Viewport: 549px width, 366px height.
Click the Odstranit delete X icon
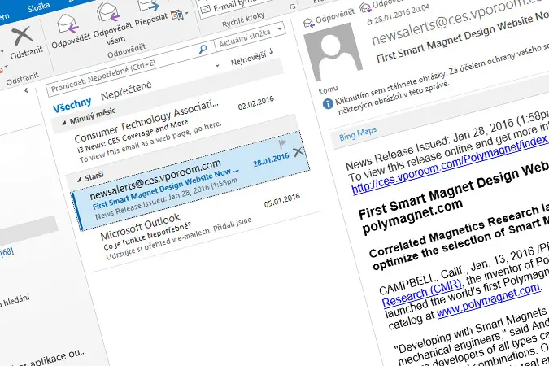point(22,36)
